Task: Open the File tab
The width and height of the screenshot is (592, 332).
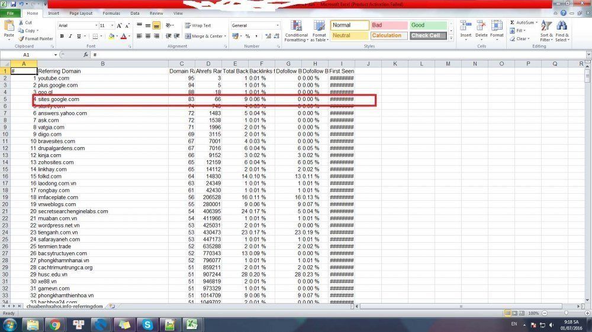Action: [11, 13]
